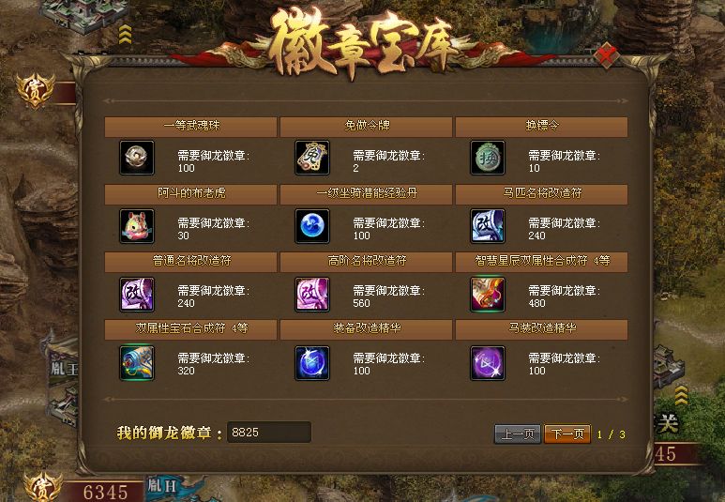Pick the 阿斗的布老虎 toy tiger icon
The height and width of the screenshot is (502, 725).
pyautogui.click(x=136, y=226)
